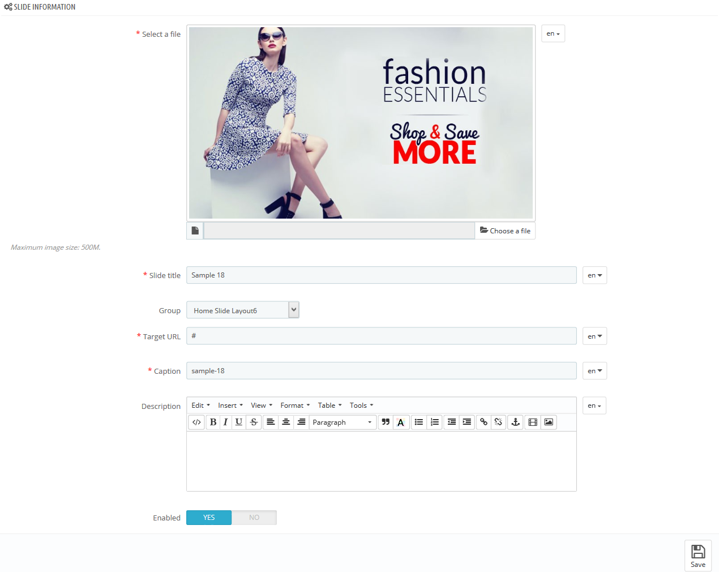Remove link with unlink icon
Viewport: 719px width, 572px height.
[x=498, y=422]
